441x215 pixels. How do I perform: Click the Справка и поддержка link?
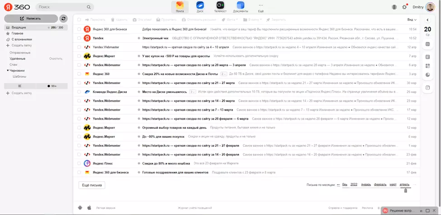tap(343, 208)
